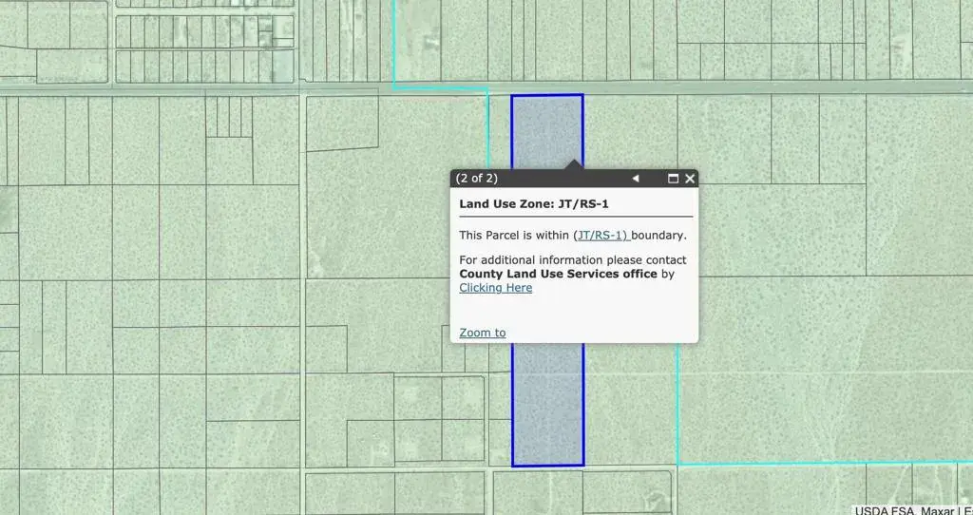Image resolution: width=973 pixels, height=515 pixels.
Task: Click the horizontal divider under popup heading
Action: coord(574,217)
